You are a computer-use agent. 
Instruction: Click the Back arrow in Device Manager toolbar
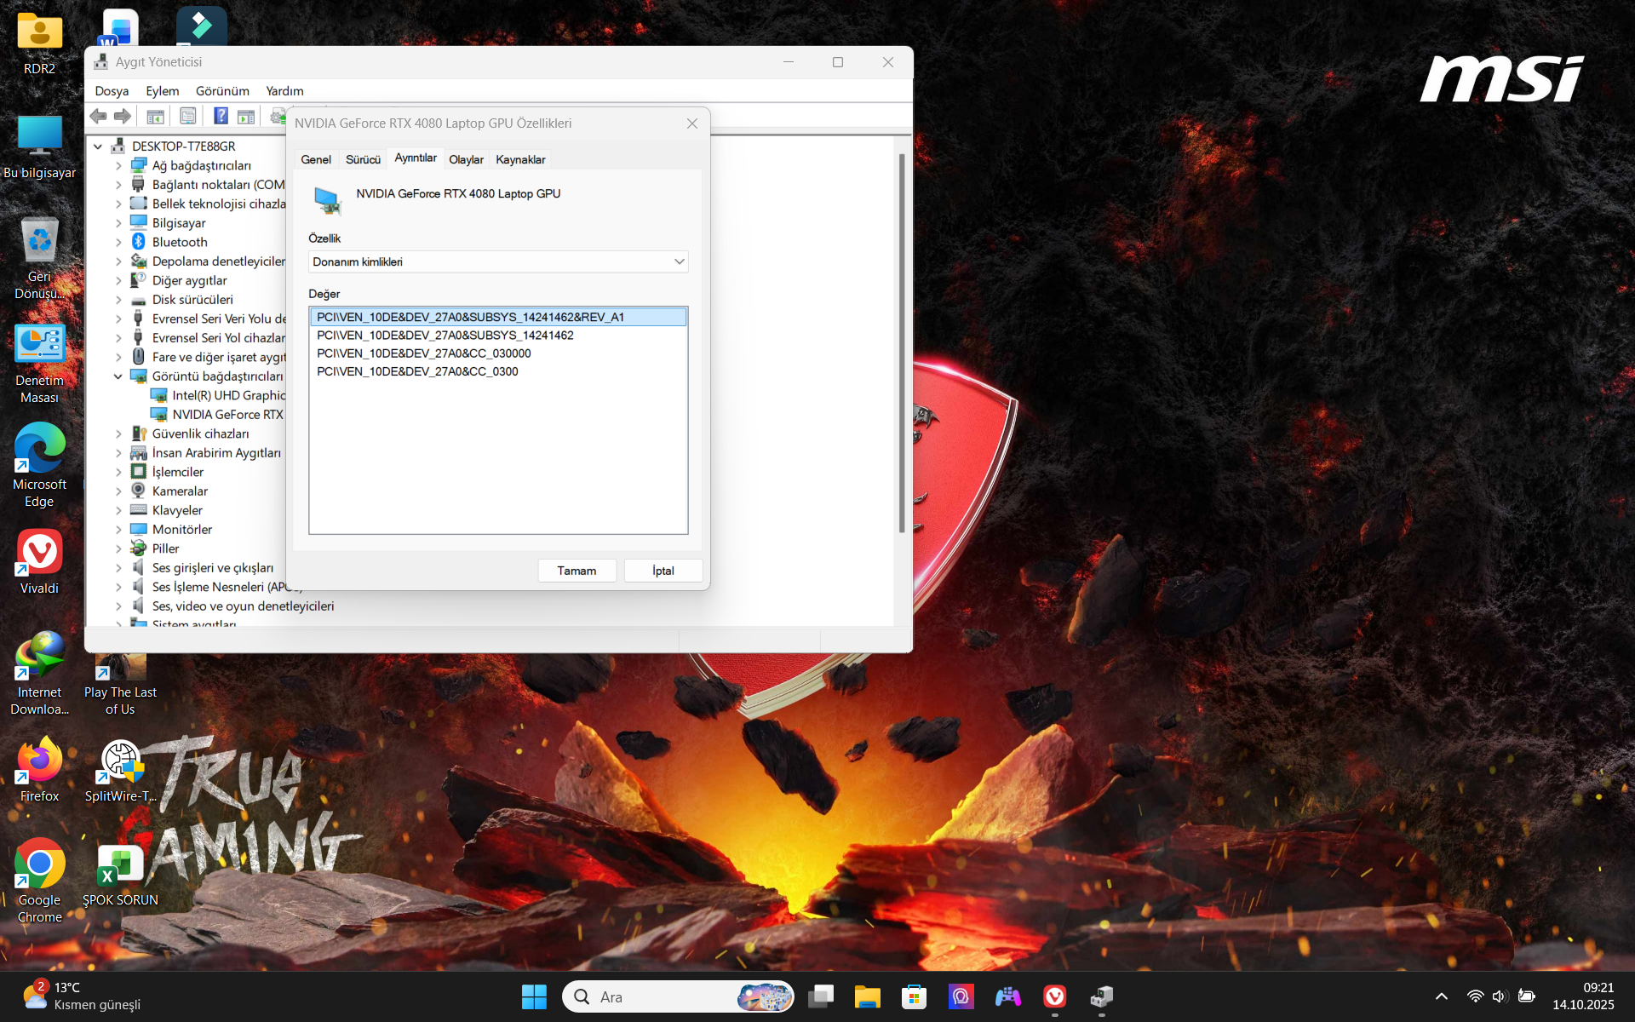(x=99, y=117)
